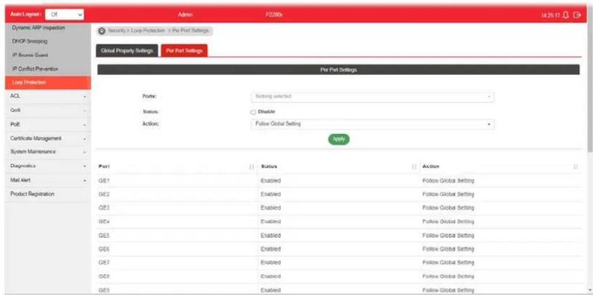
Task: Click the Admin label in header
Action: [185, 15]
